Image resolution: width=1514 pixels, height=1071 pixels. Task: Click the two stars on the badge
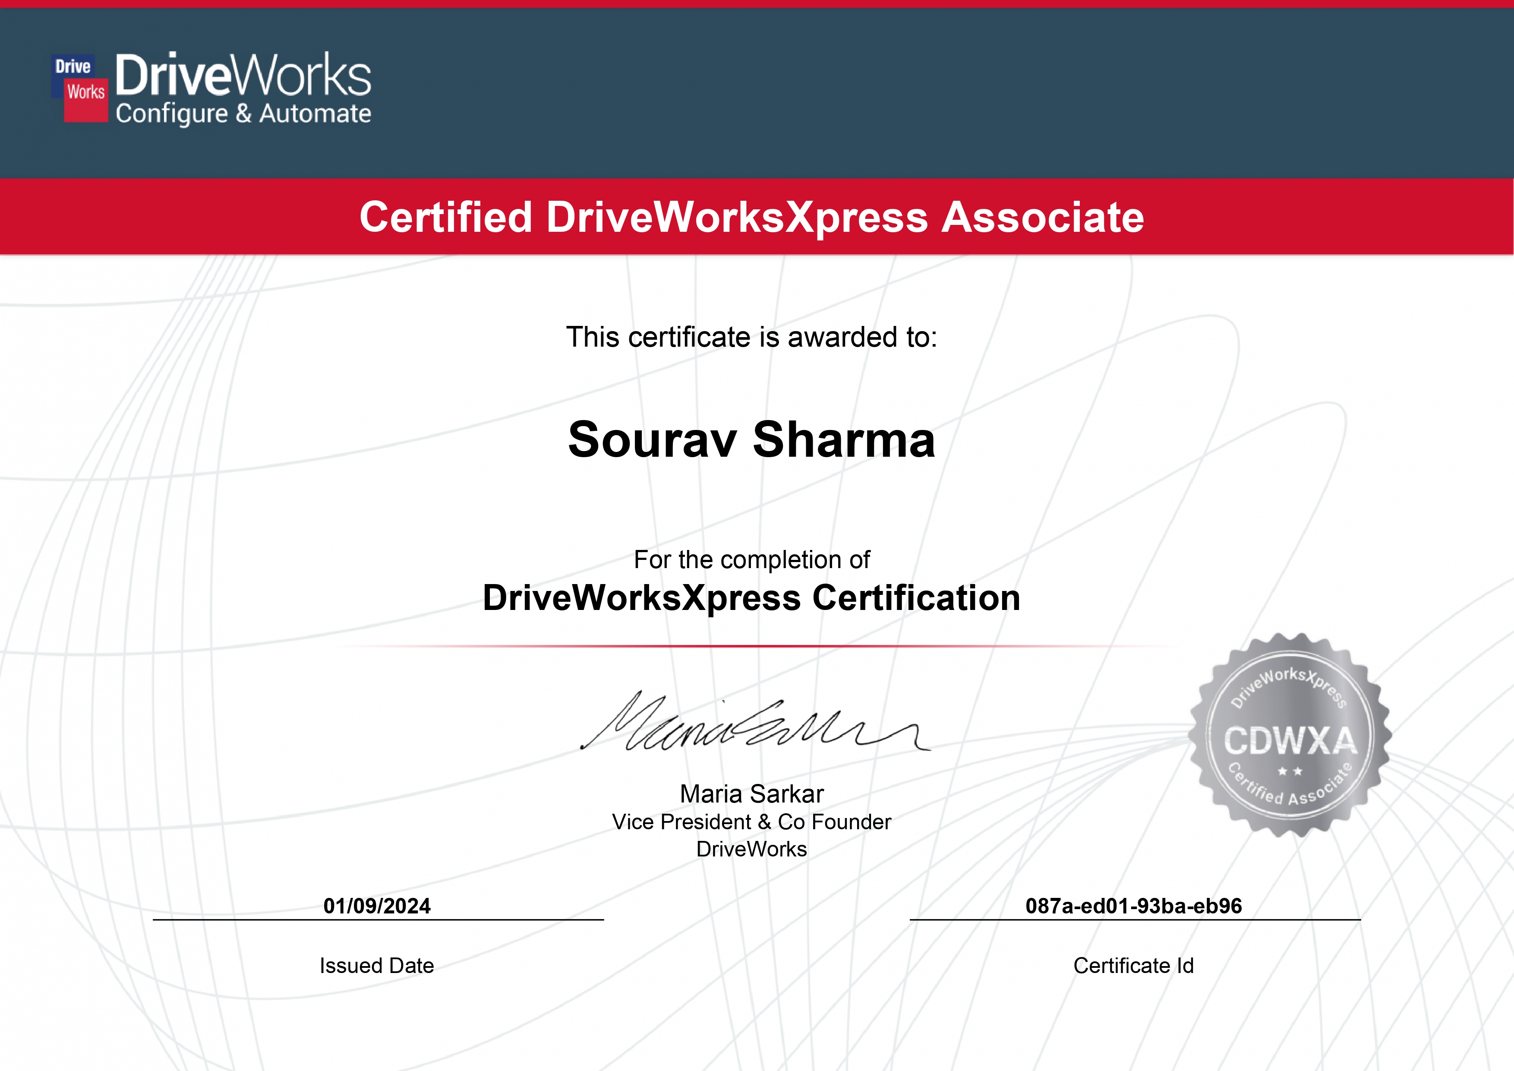tap(1290, 771)
